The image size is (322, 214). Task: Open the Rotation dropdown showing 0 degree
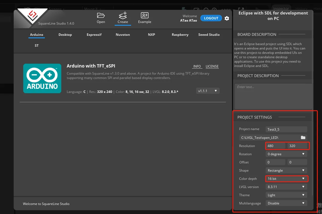click(286, 154)
